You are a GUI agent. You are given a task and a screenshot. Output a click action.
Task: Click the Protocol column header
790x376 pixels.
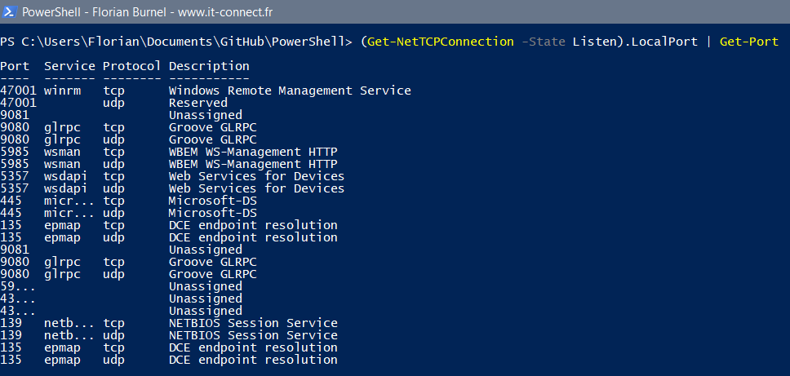132,66
